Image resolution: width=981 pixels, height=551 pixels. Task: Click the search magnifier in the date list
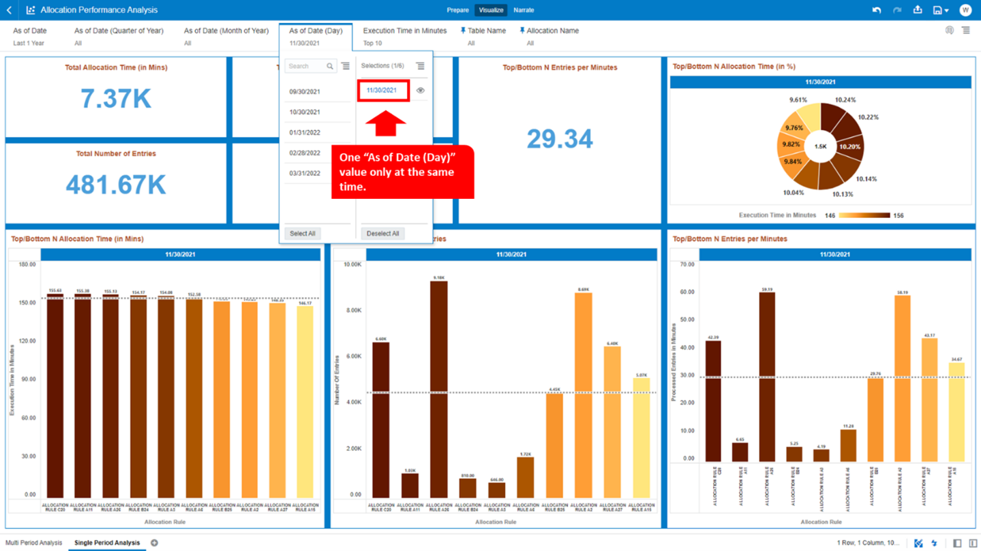(x=330, y=66)
